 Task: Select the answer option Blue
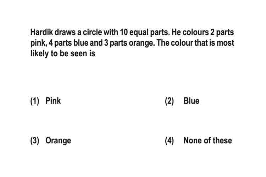pyautogui.click(x=192, y=101)
